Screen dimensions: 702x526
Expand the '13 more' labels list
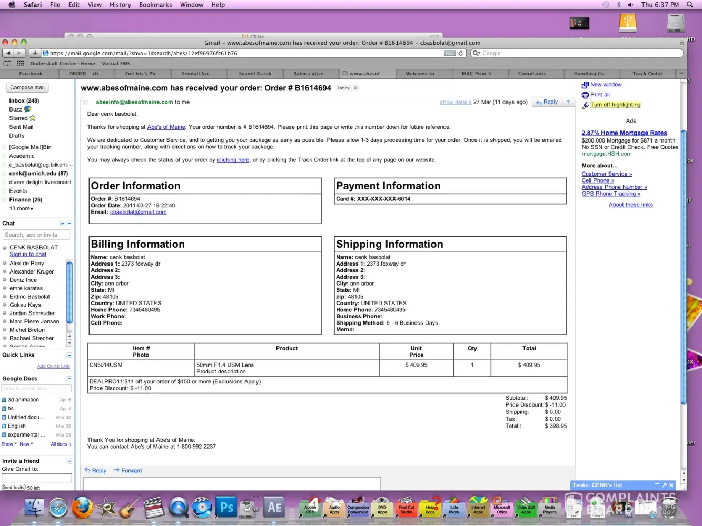click(21, 209)
